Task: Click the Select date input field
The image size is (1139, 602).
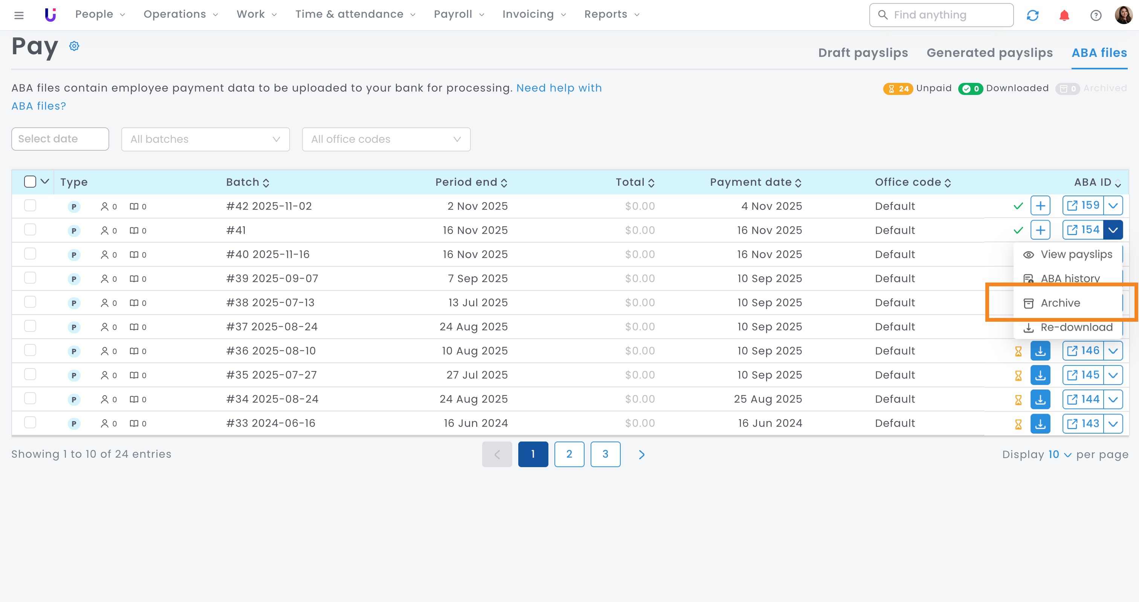Action: coord(60,139)
